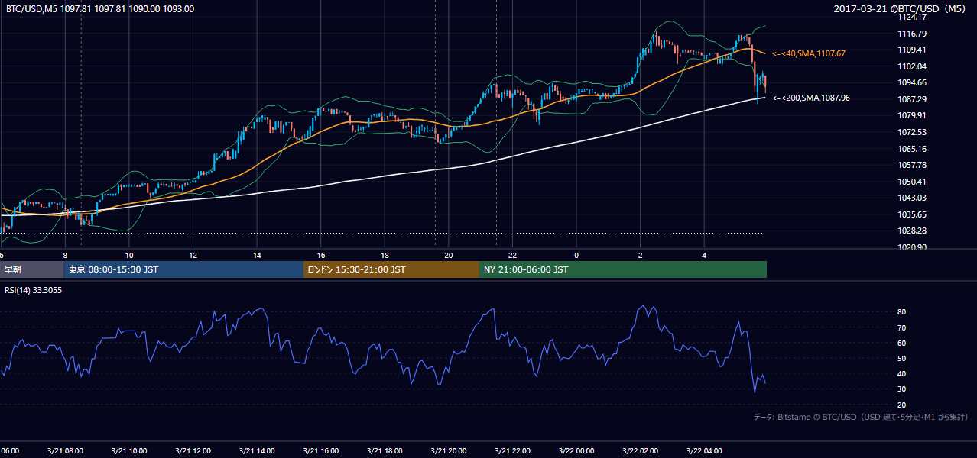Screen dimensions: 977x458
Task: Click the 3/21 14:00 date axis label
Action: tap(257, 451)
